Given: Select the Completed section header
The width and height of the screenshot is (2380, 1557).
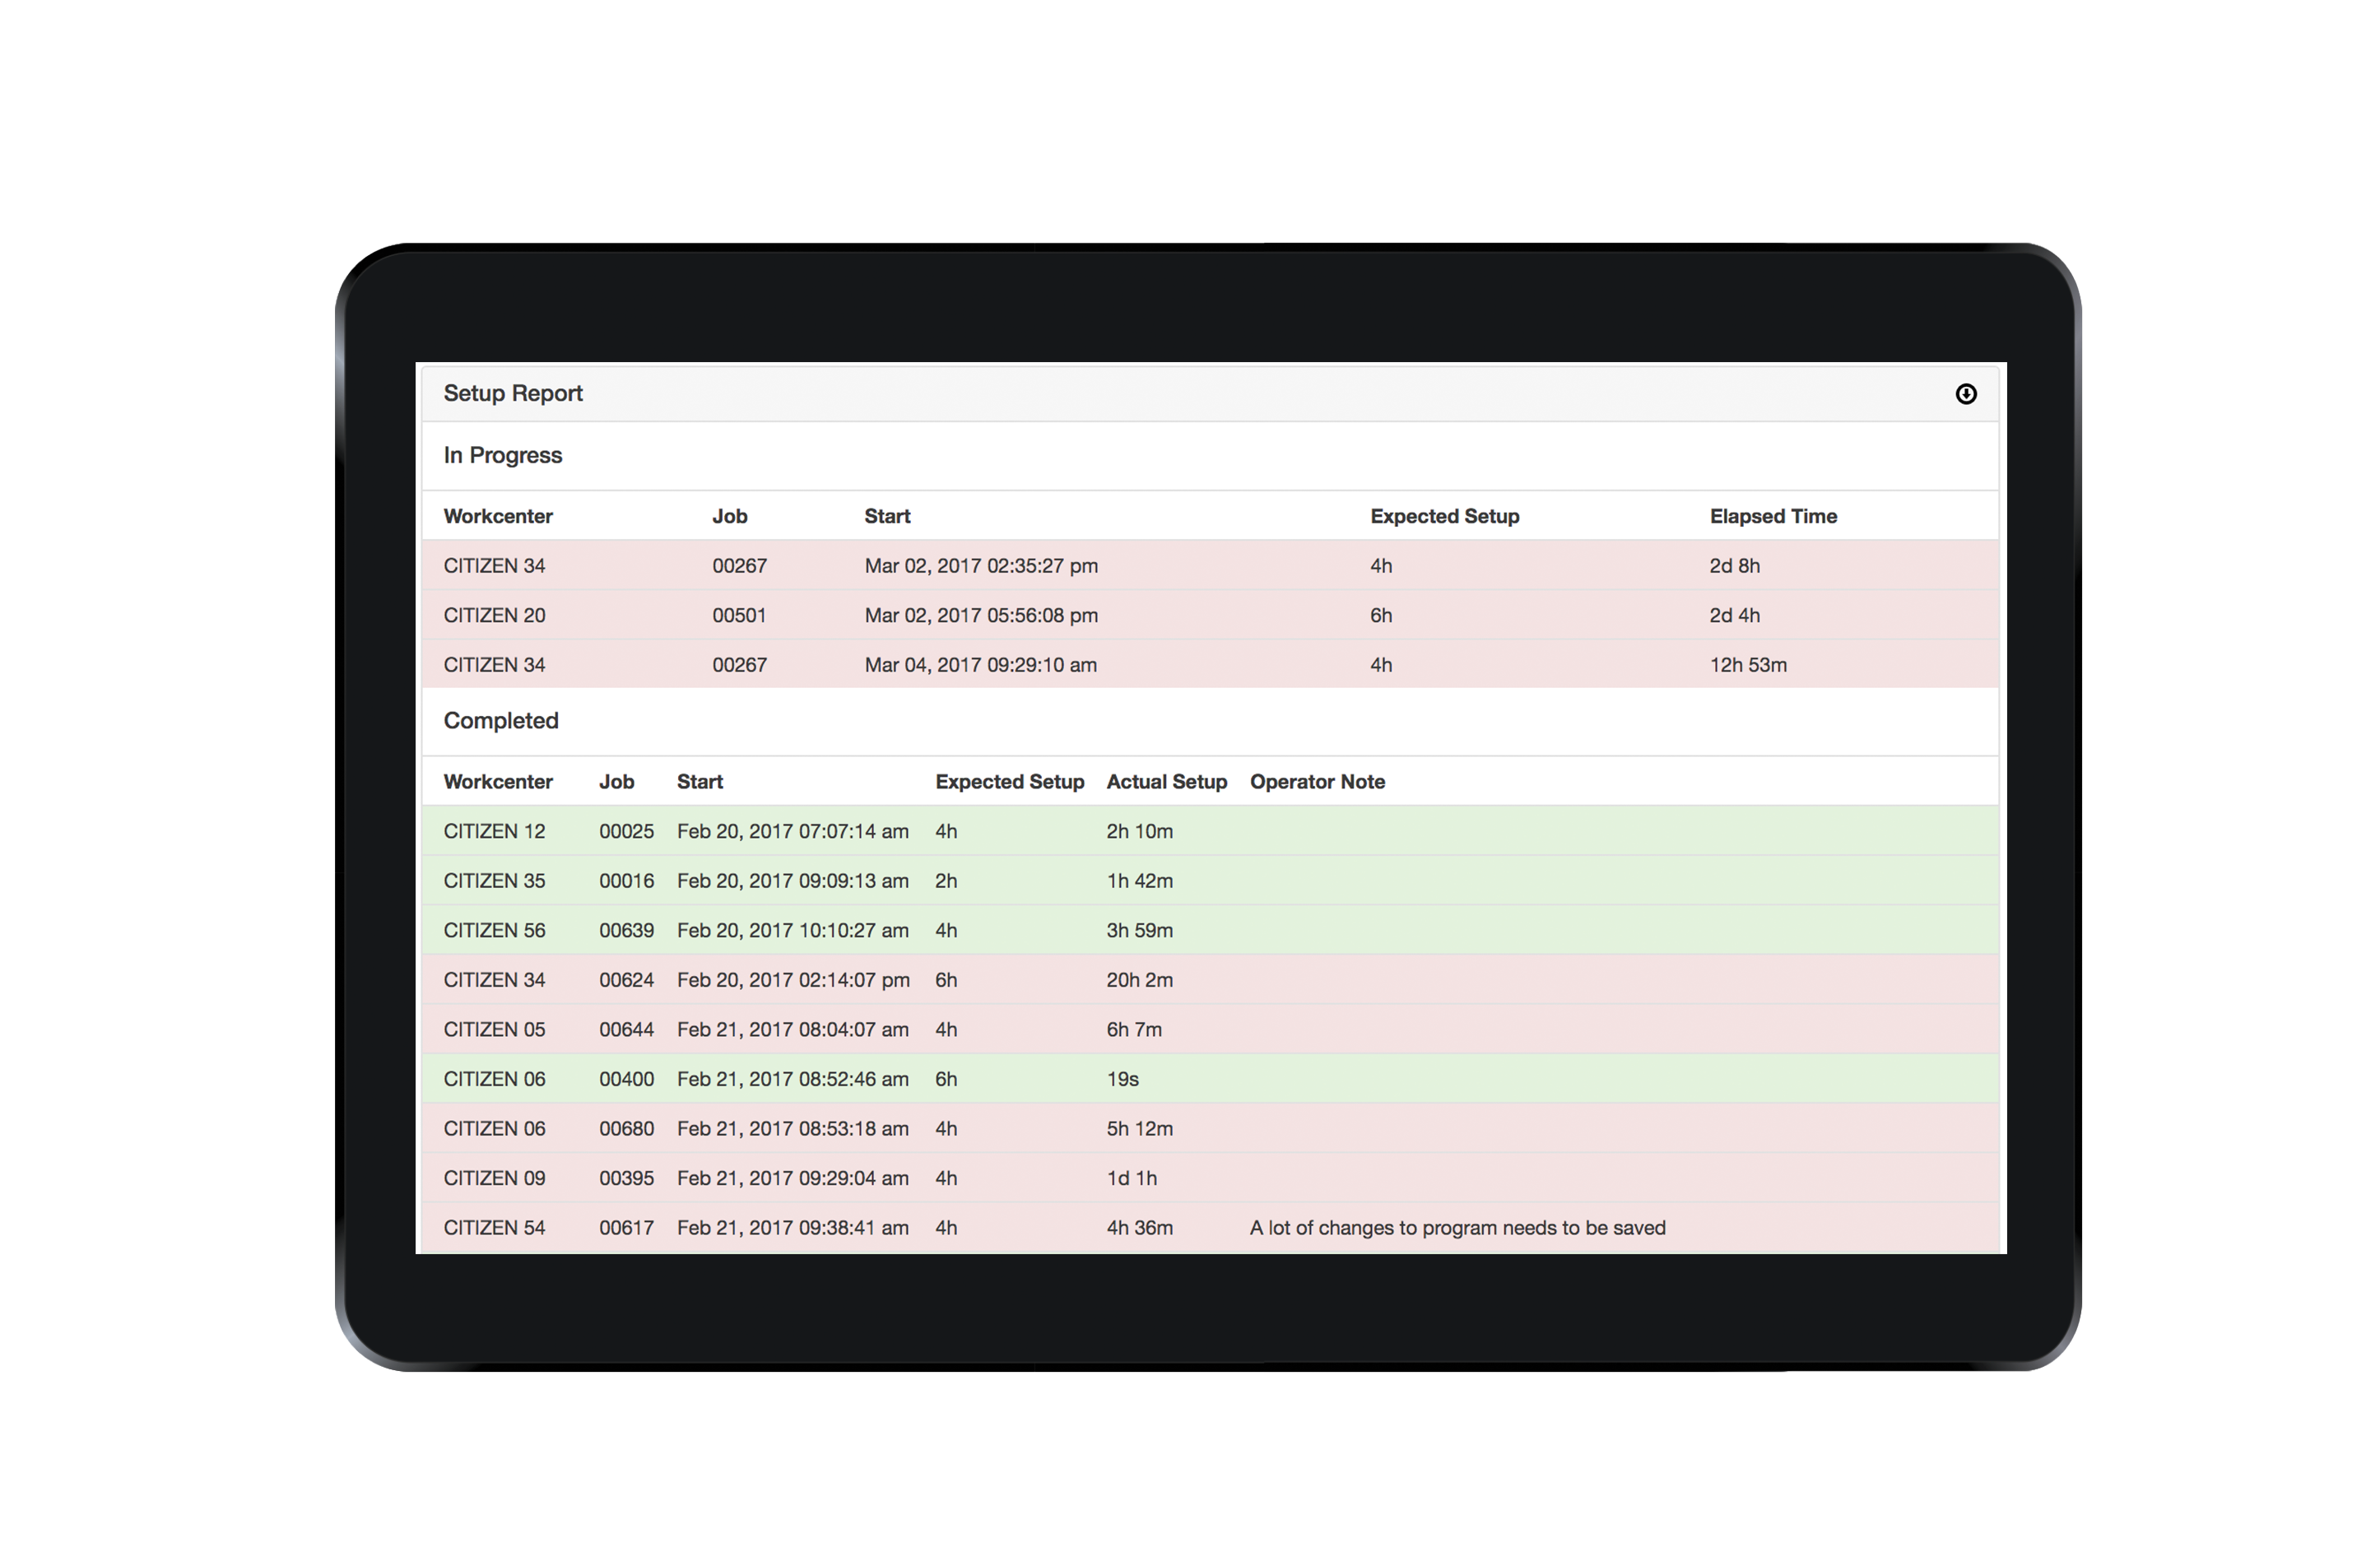Looking at the screenshot, I should pos(501,721).
